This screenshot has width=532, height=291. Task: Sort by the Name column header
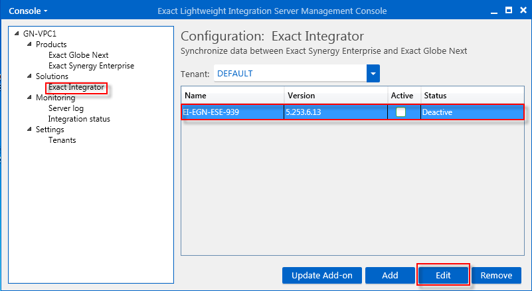pyautogui.click(x=232, y=96)
